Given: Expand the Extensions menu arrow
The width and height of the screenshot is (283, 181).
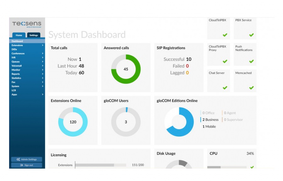Looking at the screenshot, I should tap(42, 45).
